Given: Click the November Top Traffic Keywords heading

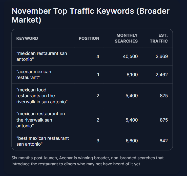Looking at the screenshot, I should click(91, 15).
